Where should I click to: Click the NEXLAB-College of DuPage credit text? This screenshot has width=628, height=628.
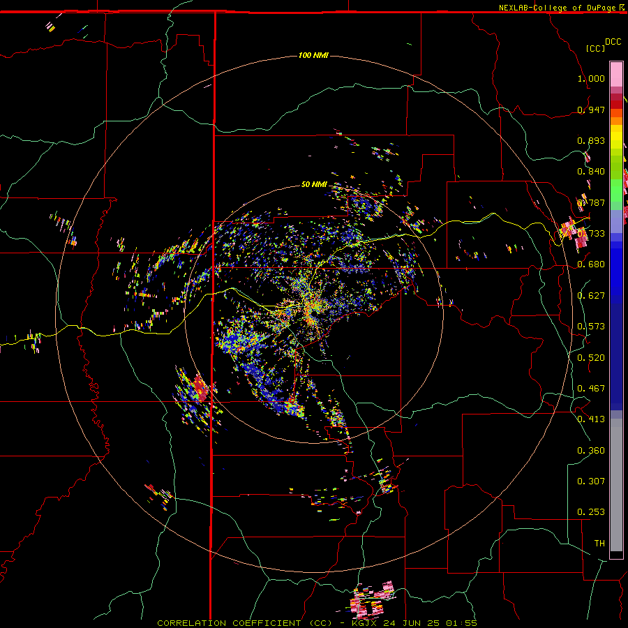[x=557, y=8]
